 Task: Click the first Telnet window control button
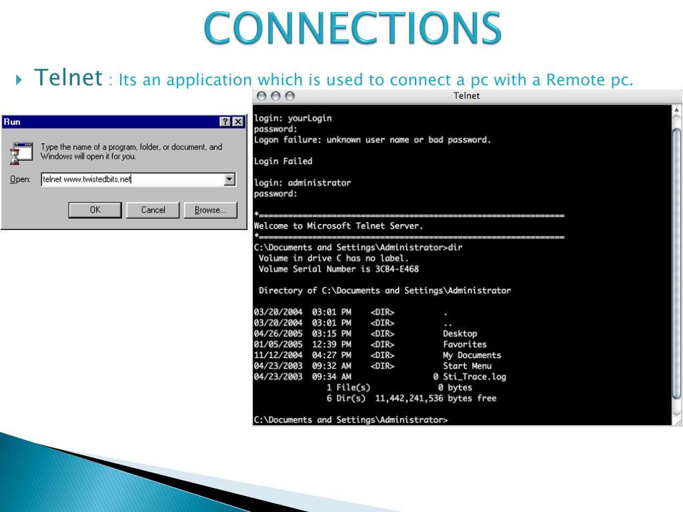point(261,96)
